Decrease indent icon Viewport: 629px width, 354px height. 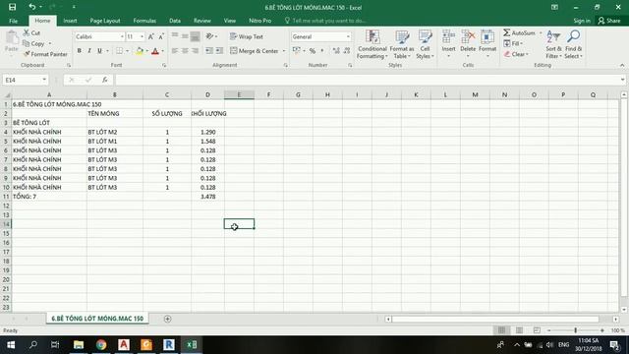[209, 51]
